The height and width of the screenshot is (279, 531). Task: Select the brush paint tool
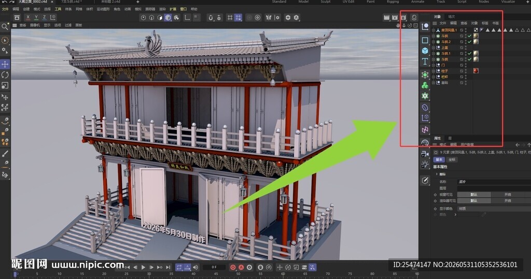tap(5, 154)
